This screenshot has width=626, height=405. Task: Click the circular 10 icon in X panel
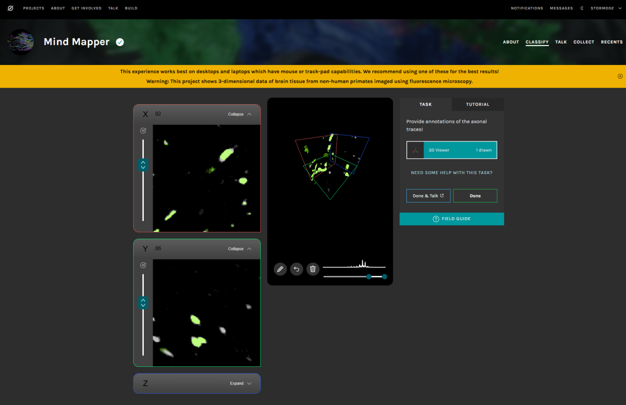point(143,131)
